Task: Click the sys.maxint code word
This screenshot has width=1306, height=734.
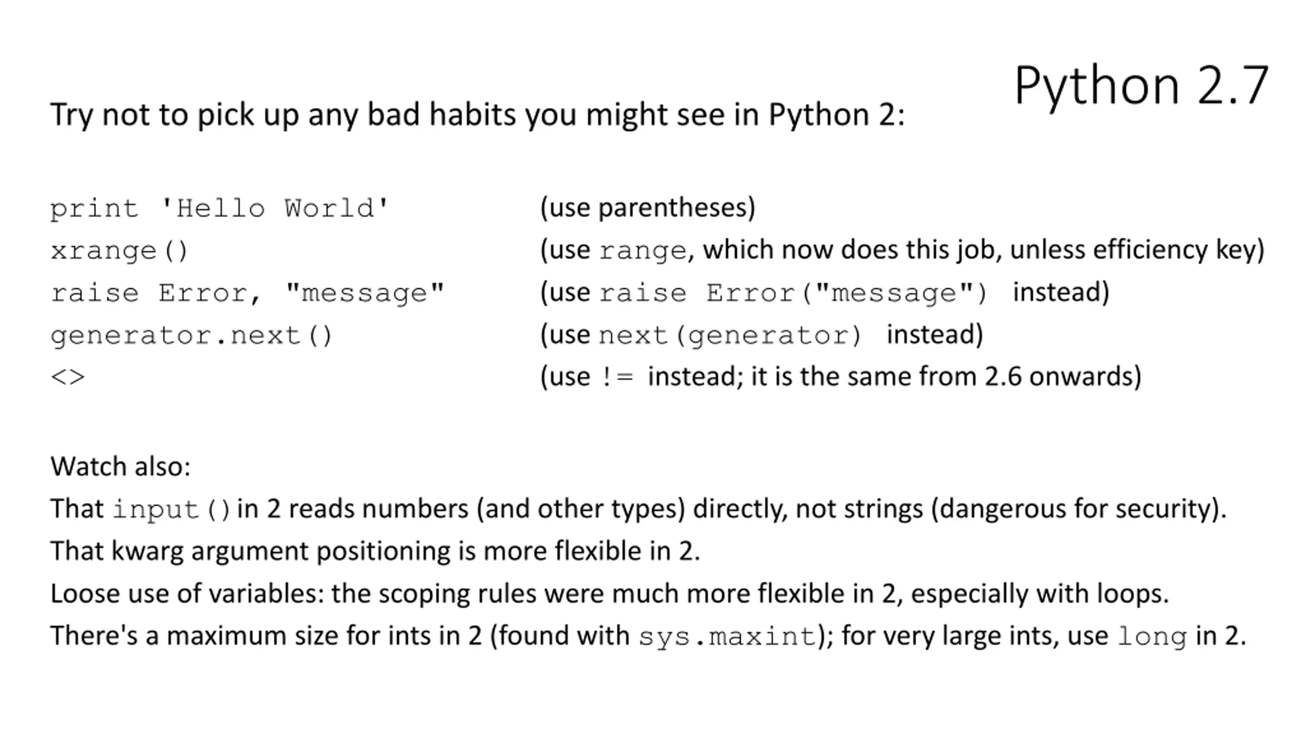Action: (x=728, y=637)
